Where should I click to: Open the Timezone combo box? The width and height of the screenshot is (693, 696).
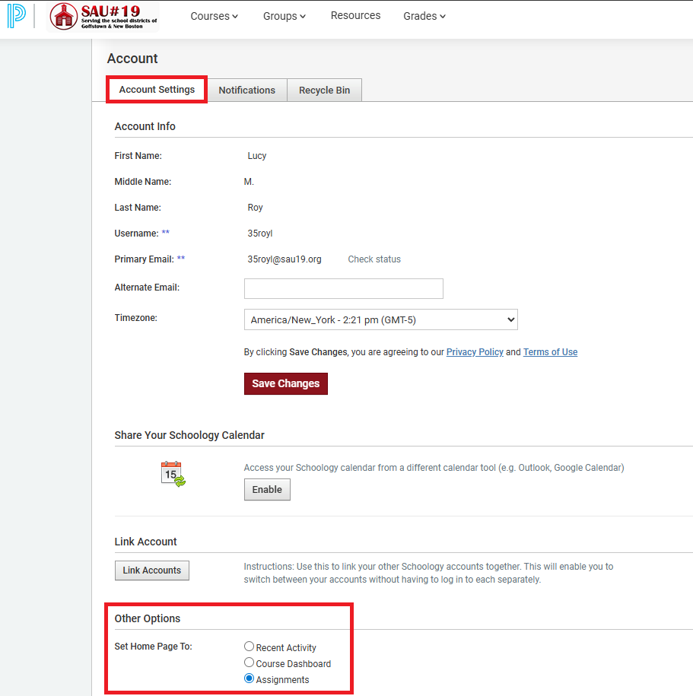(x=380, y=319)
